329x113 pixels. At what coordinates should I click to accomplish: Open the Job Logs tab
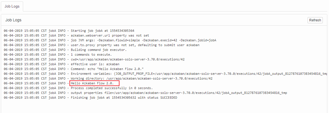[12, 6]
